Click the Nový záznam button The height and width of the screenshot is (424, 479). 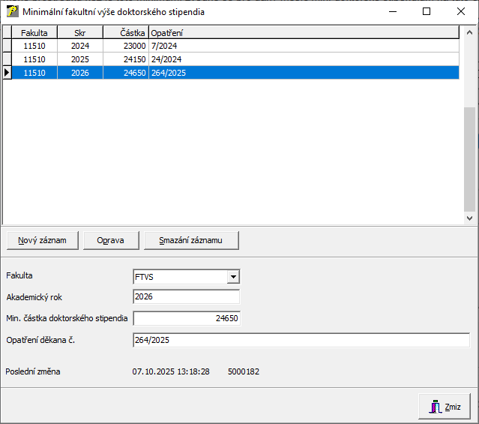(x=42, y=240)
